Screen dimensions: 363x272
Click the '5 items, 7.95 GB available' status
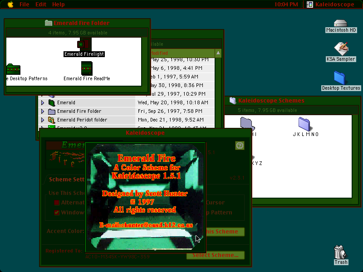[x=267, y=110]
